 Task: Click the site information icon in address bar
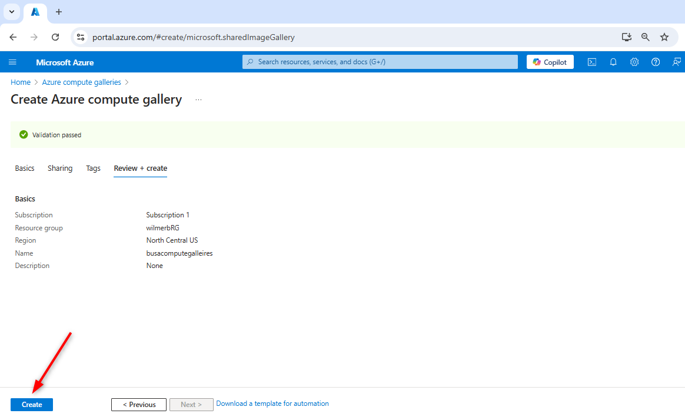[x=81, y=37]
